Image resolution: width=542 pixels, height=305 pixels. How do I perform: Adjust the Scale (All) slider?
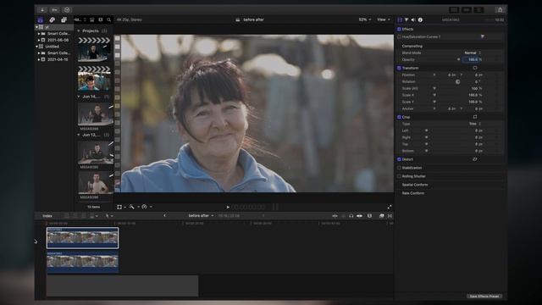[x=434, y=88]
